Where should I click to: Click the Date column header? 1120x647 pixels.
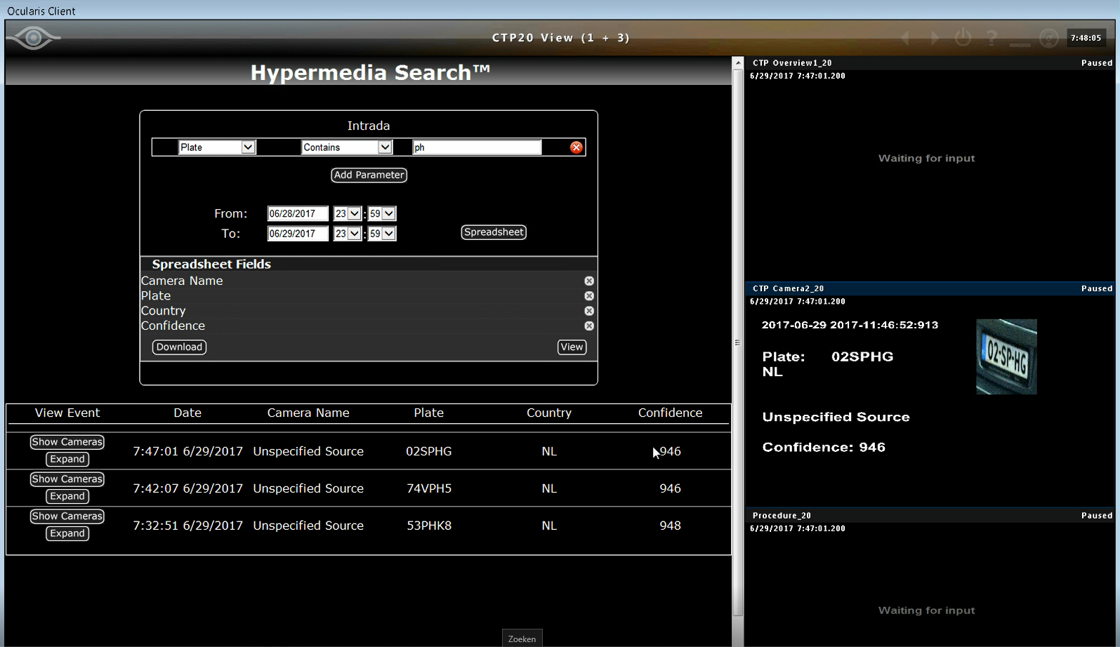tap(187, 413)
